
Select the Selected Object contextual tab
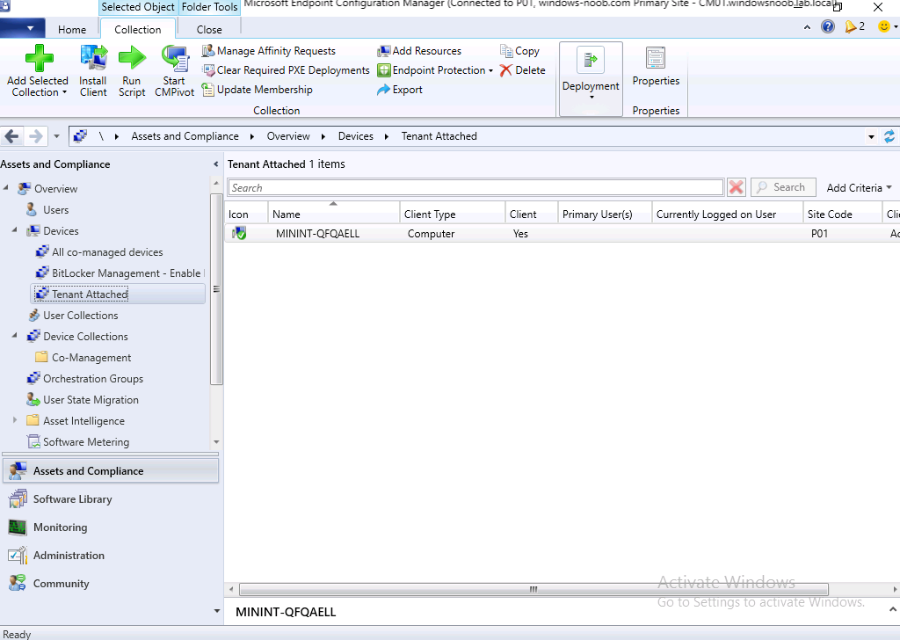tap(138, 7)
